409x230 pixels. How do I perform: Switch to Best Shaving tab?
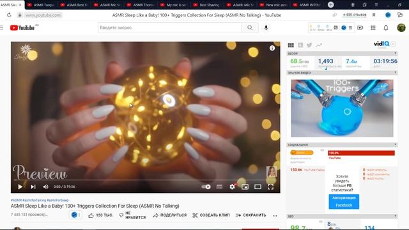click(206, 4)
